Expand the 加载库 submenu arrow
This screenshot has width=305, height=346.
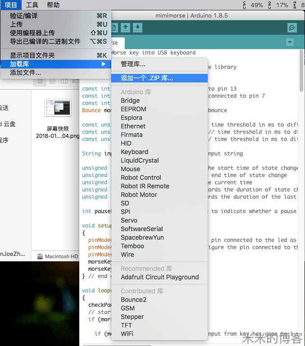pos(103,64)
